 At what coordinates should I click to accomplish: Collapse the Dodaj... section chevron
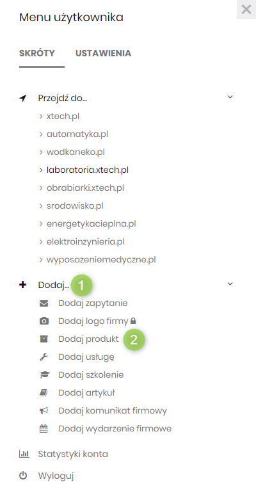[x=230, y=284]
